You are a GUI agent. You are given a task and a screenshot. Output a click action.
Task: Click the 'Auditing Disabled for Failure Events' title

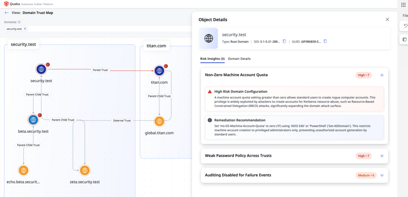coord(238,175)
